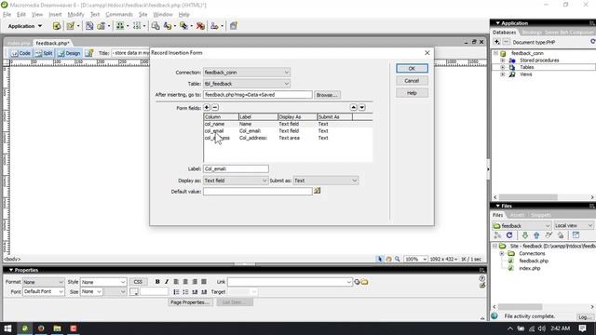Click the Refresh icon in the Files panel
Screen dimensions: 596x335
tap(509, 235)
